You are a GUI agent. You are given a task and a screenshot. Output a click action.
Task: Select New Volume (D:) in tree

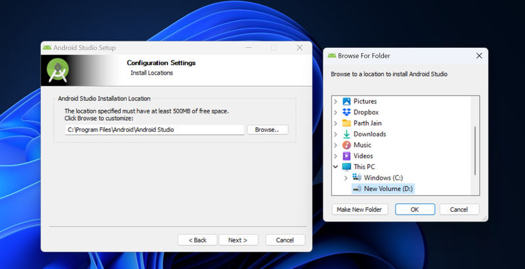click(x=388, y=189)
